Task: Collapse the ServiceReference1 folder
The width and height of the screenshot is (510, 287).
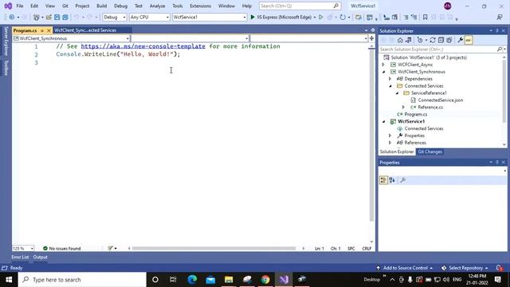Action: pos(397,93)
